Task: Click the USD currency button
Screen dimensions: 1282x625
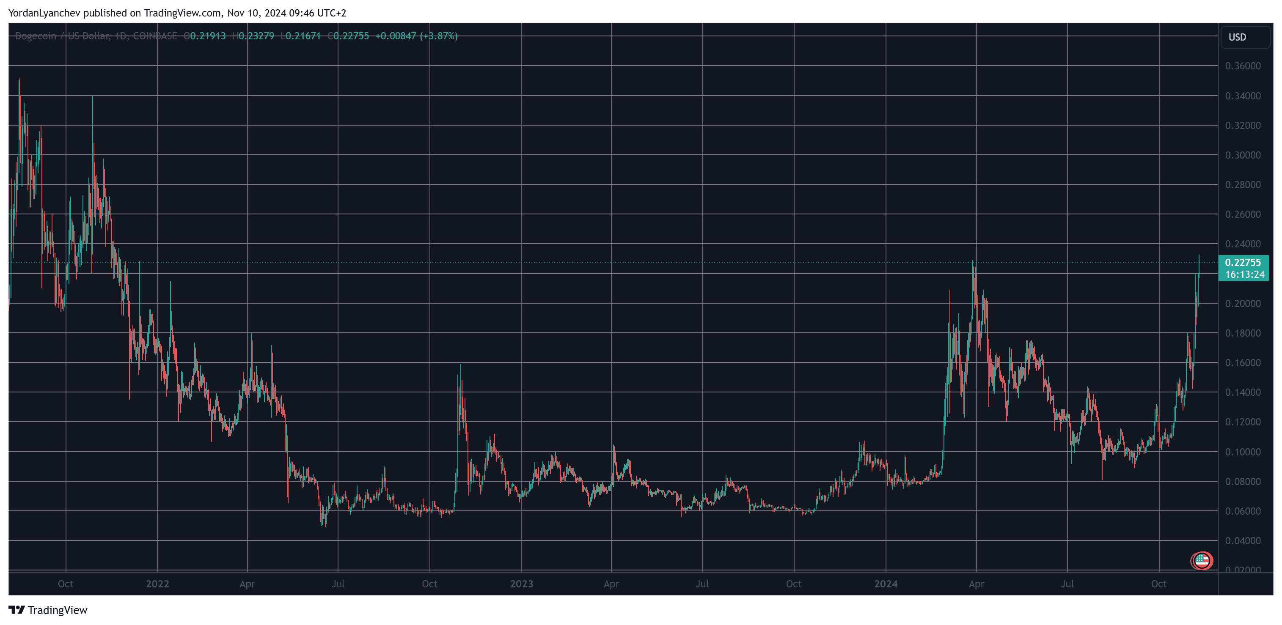Action: tap(1245, 37)
